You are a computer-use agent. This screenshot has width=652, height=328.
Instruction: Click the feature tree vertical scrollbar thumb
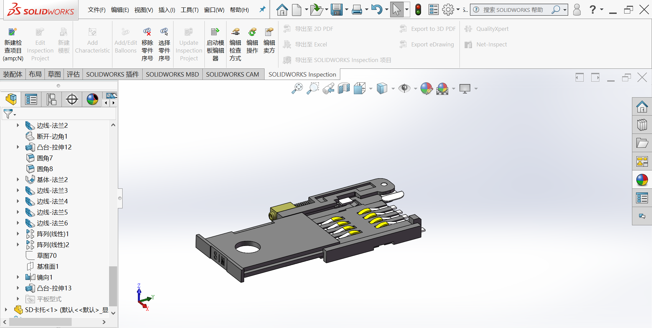coord(113,286)
